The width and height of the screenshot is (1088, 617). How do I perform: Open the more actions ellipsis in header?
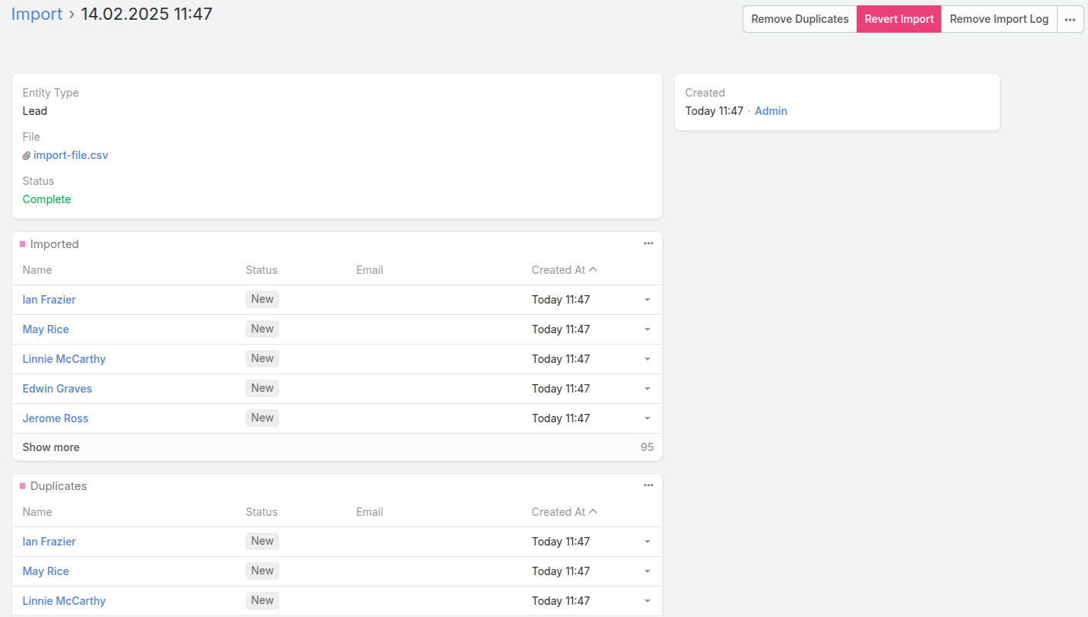1070,19
